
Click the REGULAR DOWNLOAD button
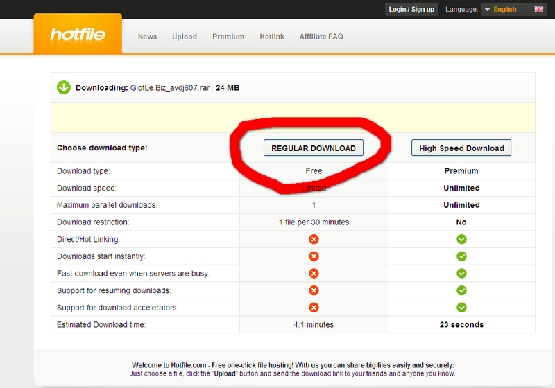pyautogui.click(x=314, y=148)
